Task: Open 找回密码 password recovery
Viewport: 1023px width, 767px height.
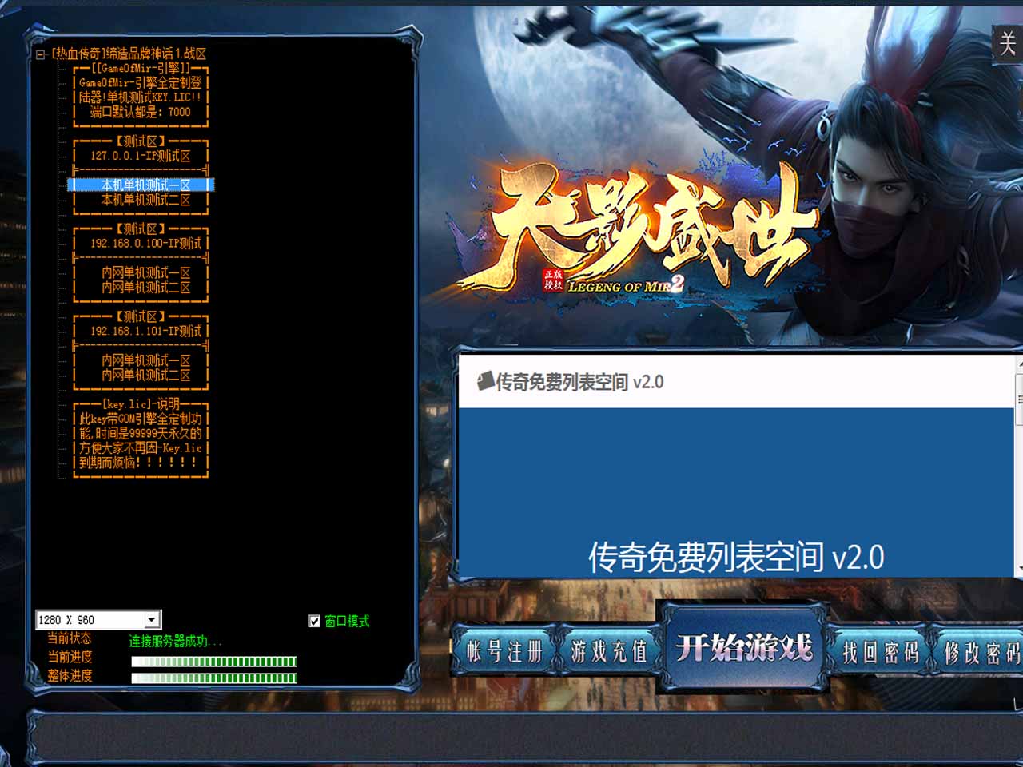Action: 880,652
